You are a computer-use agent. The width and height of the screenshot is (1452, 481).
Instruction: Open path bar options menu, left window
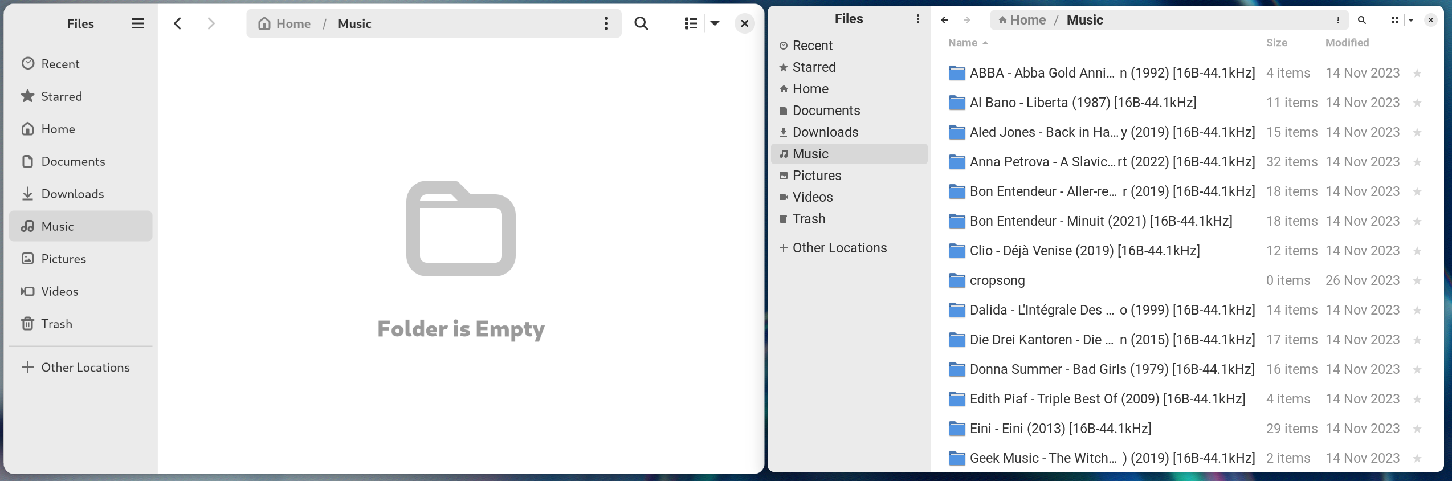(x=606, y=23)
